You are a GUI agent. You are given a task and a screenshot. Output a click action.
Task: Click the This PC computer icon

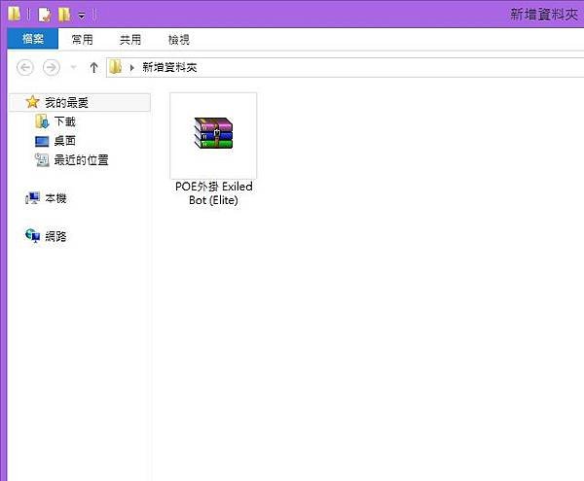tap(32, 198)
